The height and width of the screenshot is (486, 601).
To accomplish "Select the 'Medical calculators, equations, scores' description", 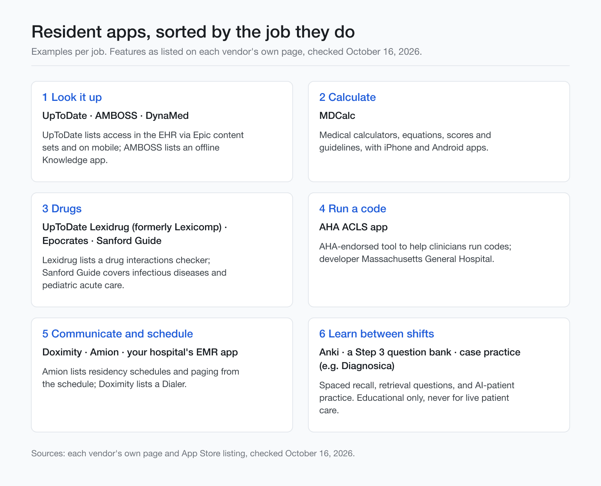I will point(405,141).
